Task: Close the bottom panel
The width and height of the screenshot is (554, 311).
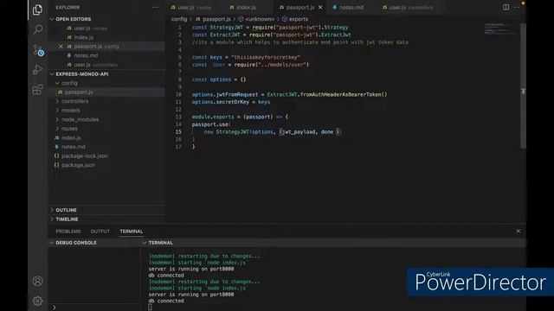Action: tap(518, 231)
